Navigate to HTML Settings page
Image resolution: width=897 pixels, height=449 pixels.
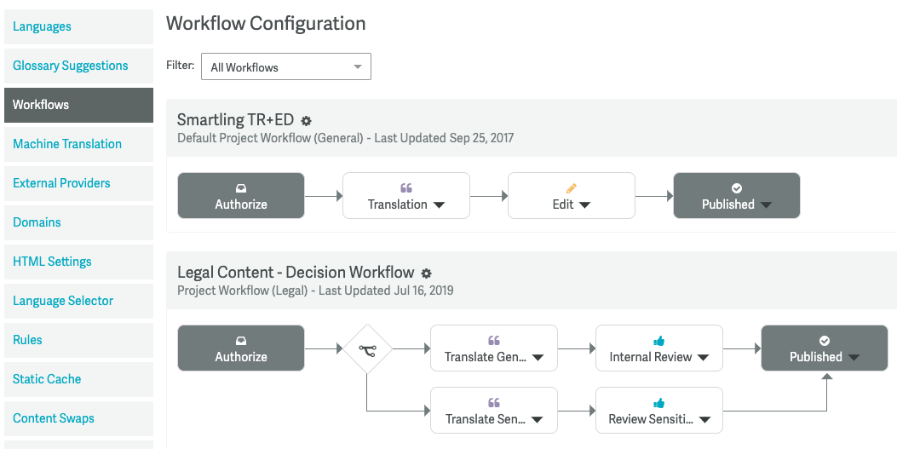[52, 262]
